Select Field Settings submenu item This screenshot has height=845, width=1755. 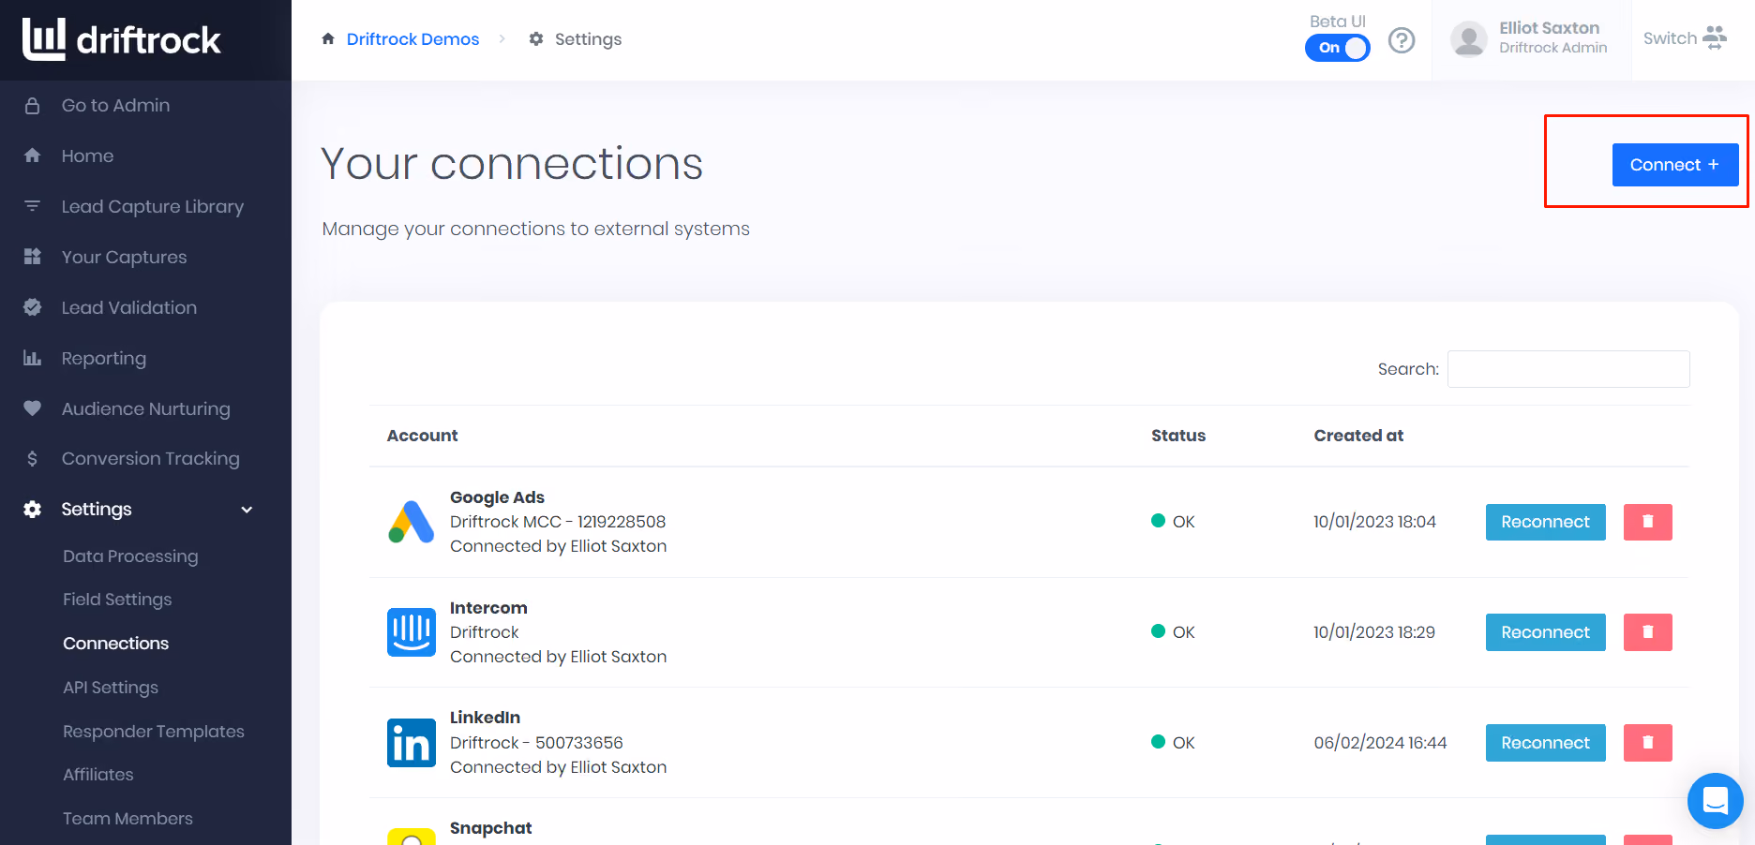coord(117,600)
